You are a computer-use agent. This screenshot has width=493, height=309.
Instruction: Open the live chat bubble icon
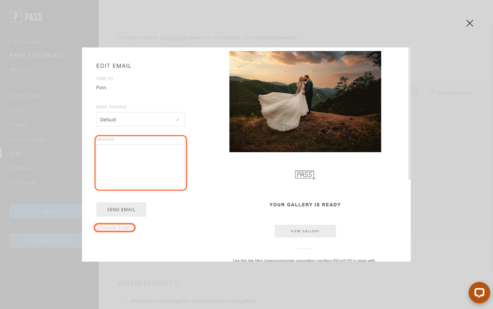point(479,292)
